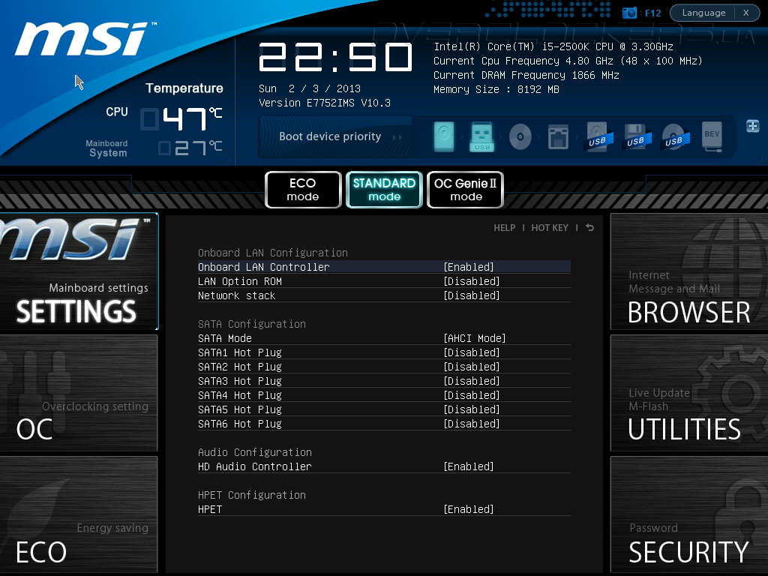Screen dimensions: 768x576
Task: Select the BEV boot device icon
Action: [712, 136]
